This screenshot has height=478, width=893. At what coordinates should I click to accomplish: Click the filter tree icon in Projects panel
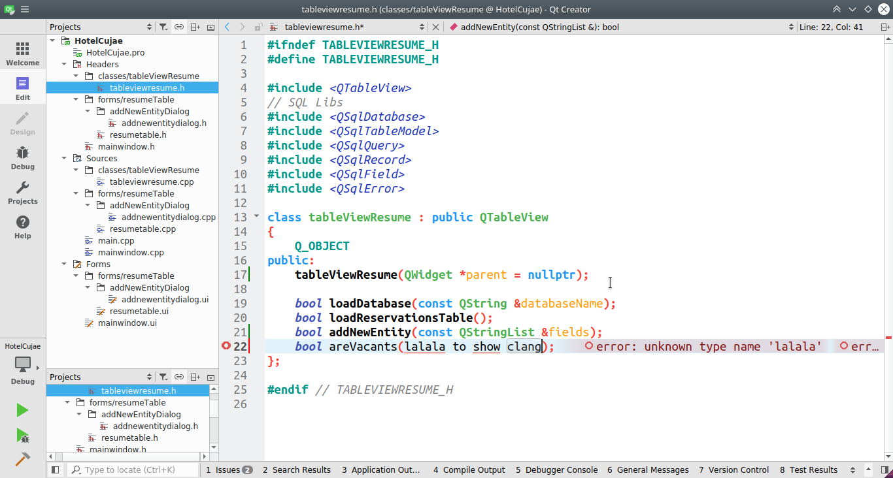coord(163,27)
